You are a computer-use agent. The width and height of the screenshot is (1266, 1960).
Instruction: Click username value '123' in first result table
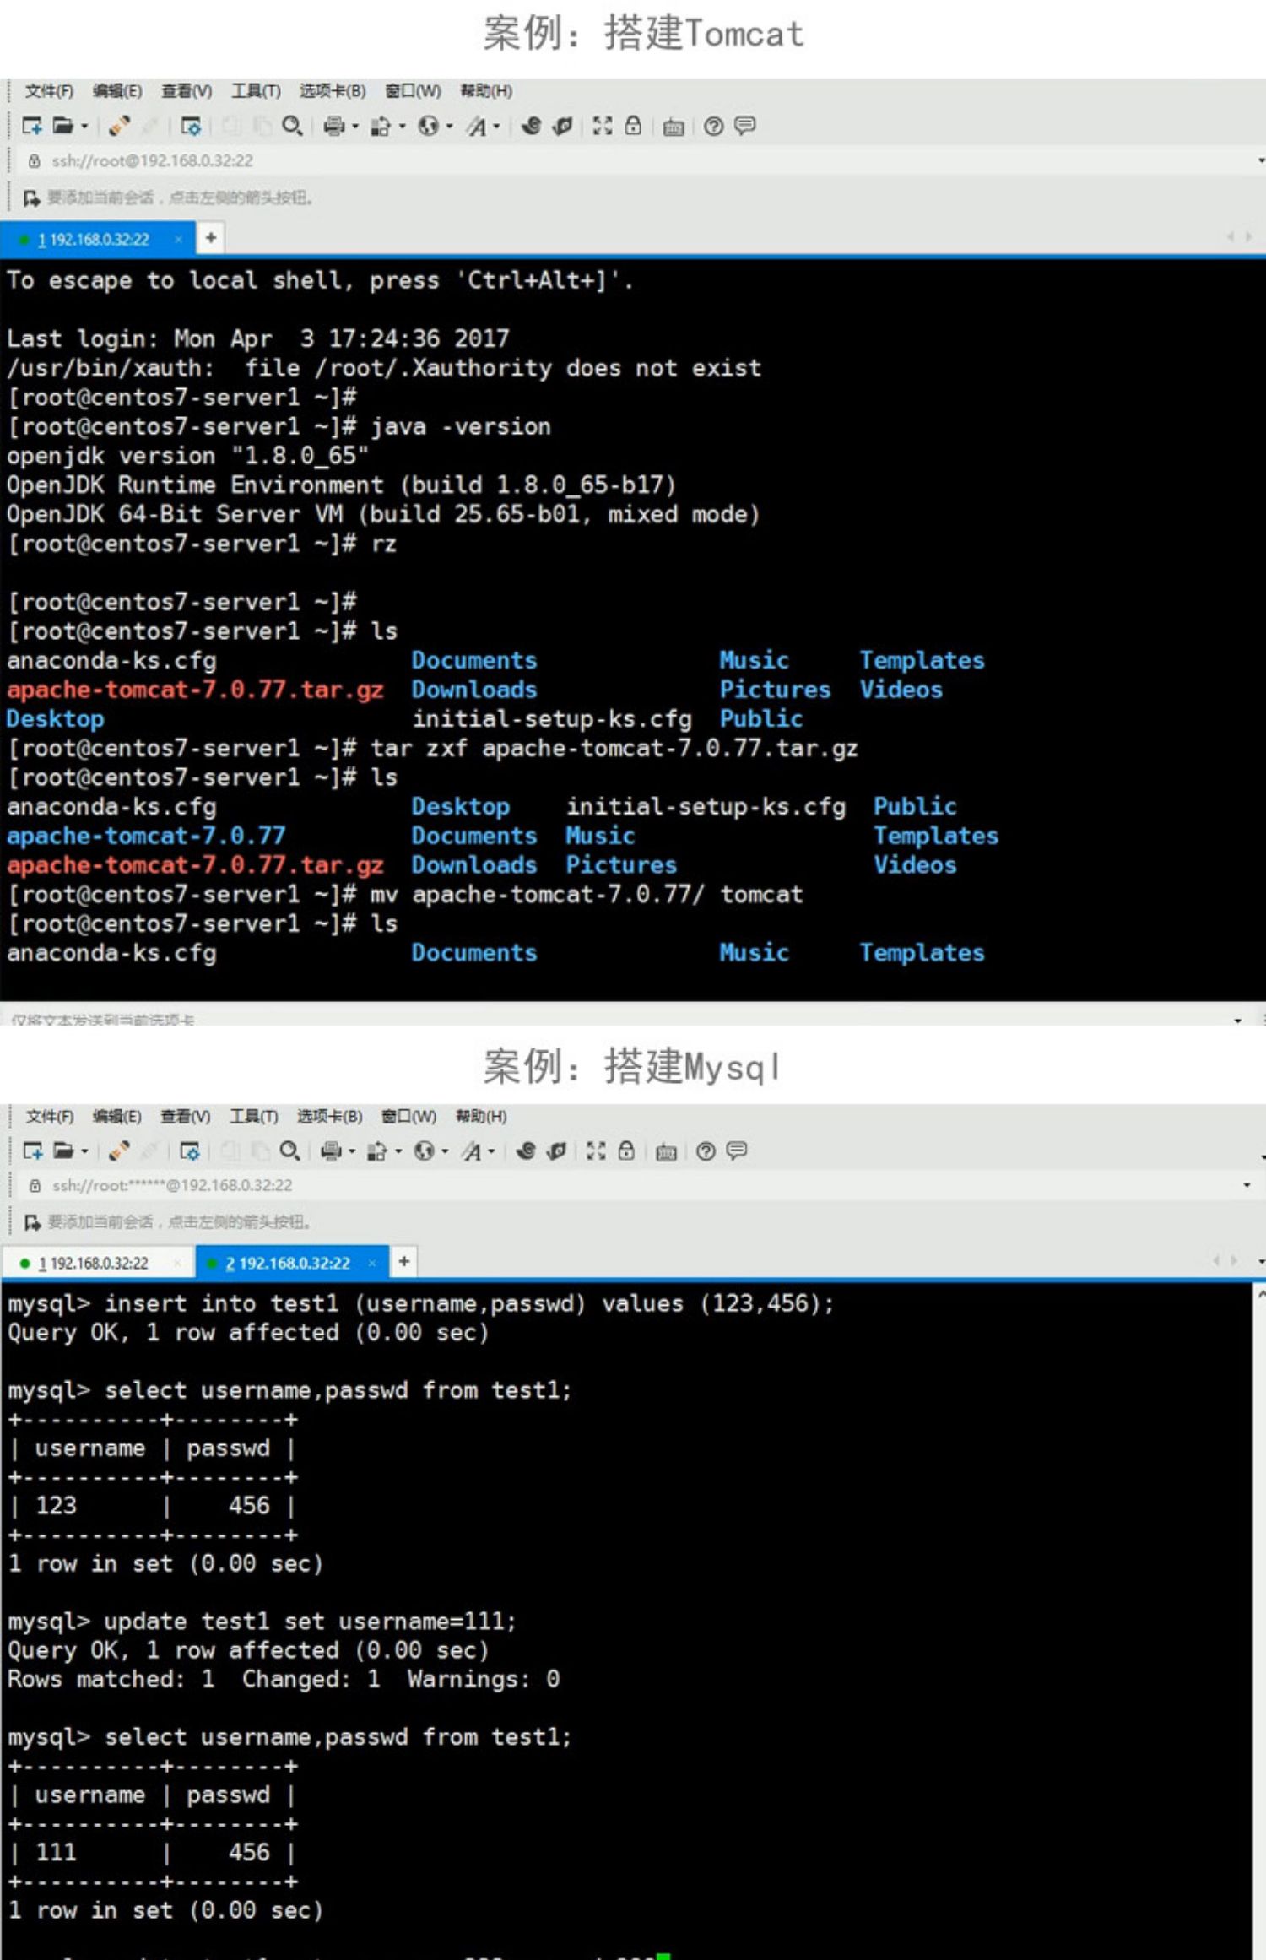57,1506
